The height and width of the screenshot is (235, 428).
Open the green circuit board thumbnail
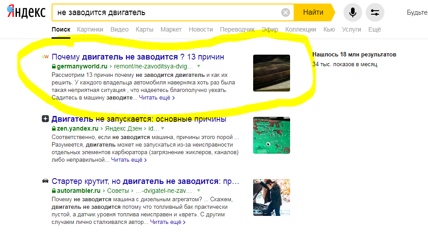271,135
